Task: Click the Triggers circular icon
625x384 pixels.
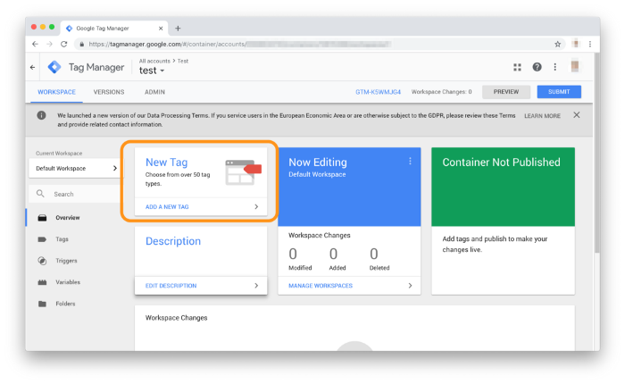Action: (42, 261)
